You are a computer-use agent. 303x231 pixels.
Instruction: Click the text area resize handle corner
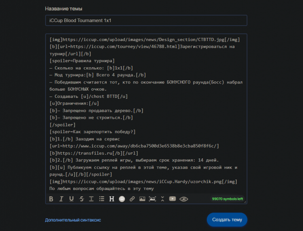(245, 202)
